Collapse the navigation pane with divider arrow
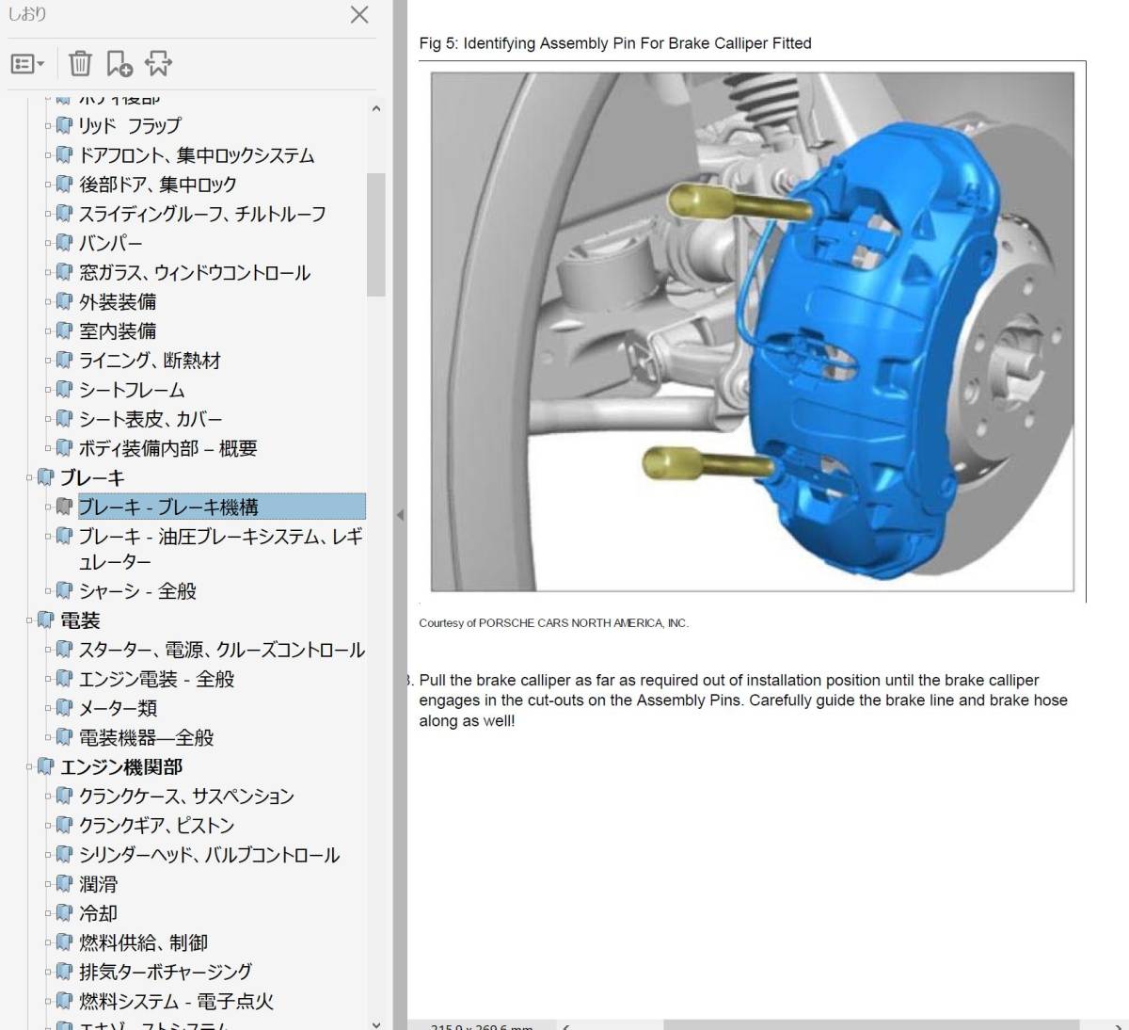Screen dimensions: 1129x1030 click(x=400, y=515)
